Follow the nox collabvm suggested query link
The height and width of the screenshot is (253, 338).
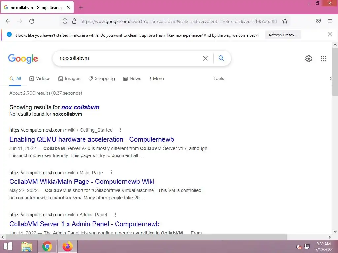81,107
